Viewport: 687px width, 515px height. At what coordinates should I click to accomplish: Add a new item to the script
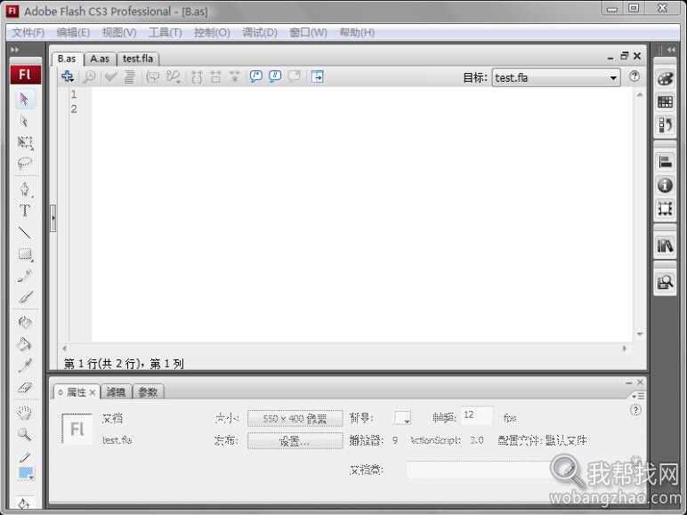click(x=68, y=76)
